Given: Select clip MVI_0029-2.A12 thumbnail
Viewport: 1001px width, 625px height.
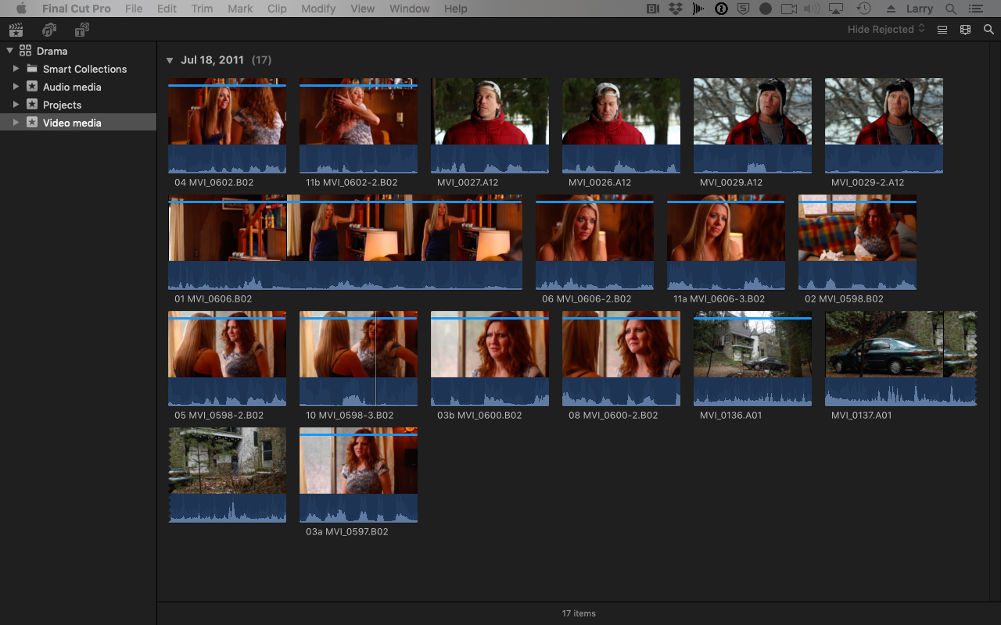Looking at the screenshot, I should click(884, 125).
